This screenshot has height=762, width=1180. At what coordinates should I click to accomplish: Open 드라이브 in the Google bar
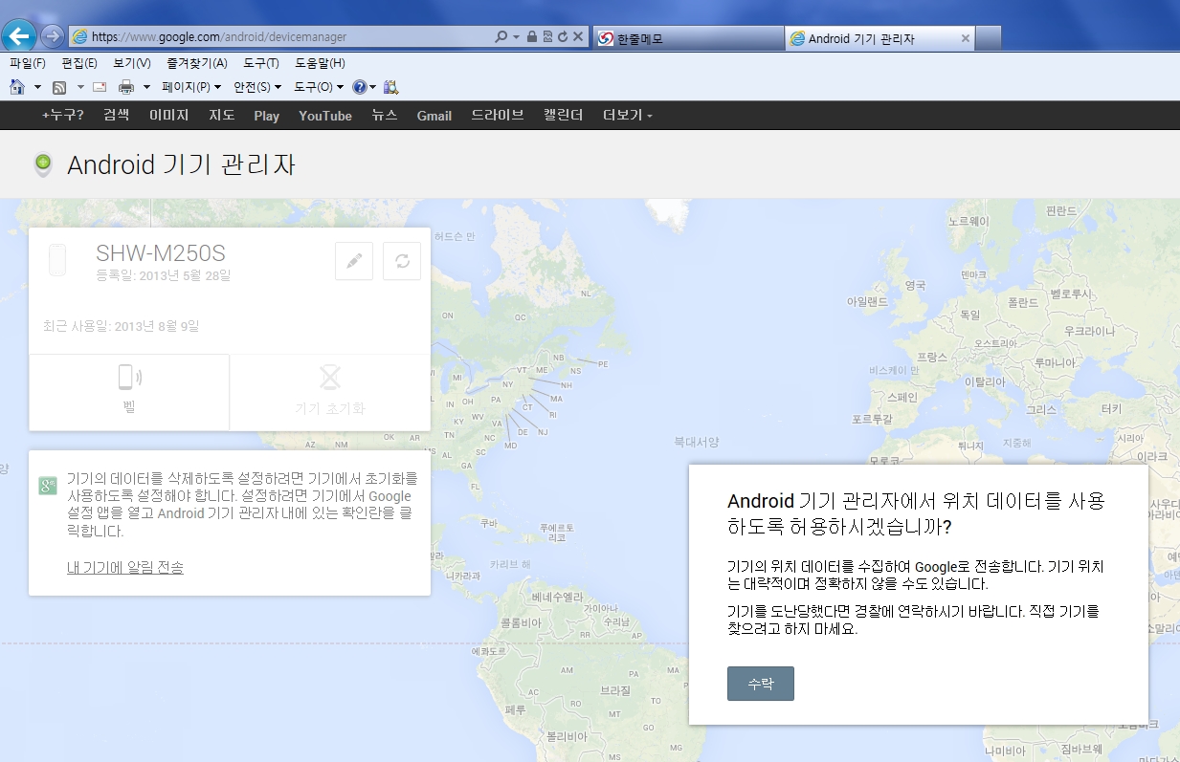click(498, 115)
